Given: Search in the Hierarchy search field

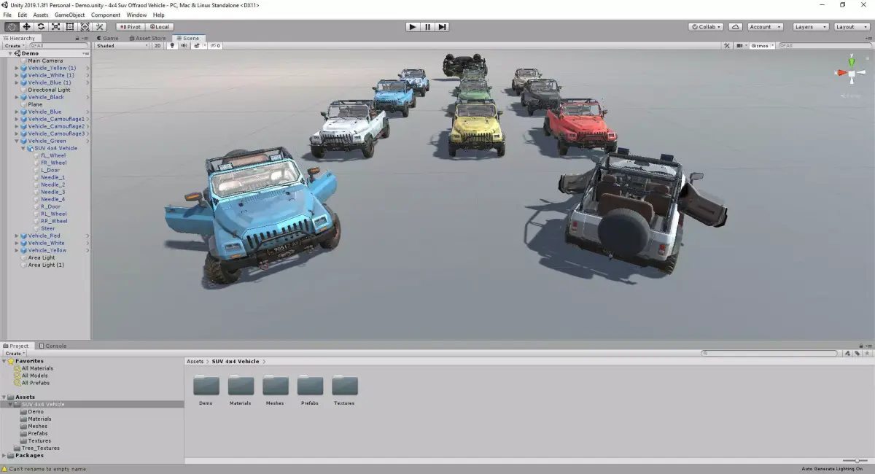Looking at the screenshot, I should coord(60,45).
